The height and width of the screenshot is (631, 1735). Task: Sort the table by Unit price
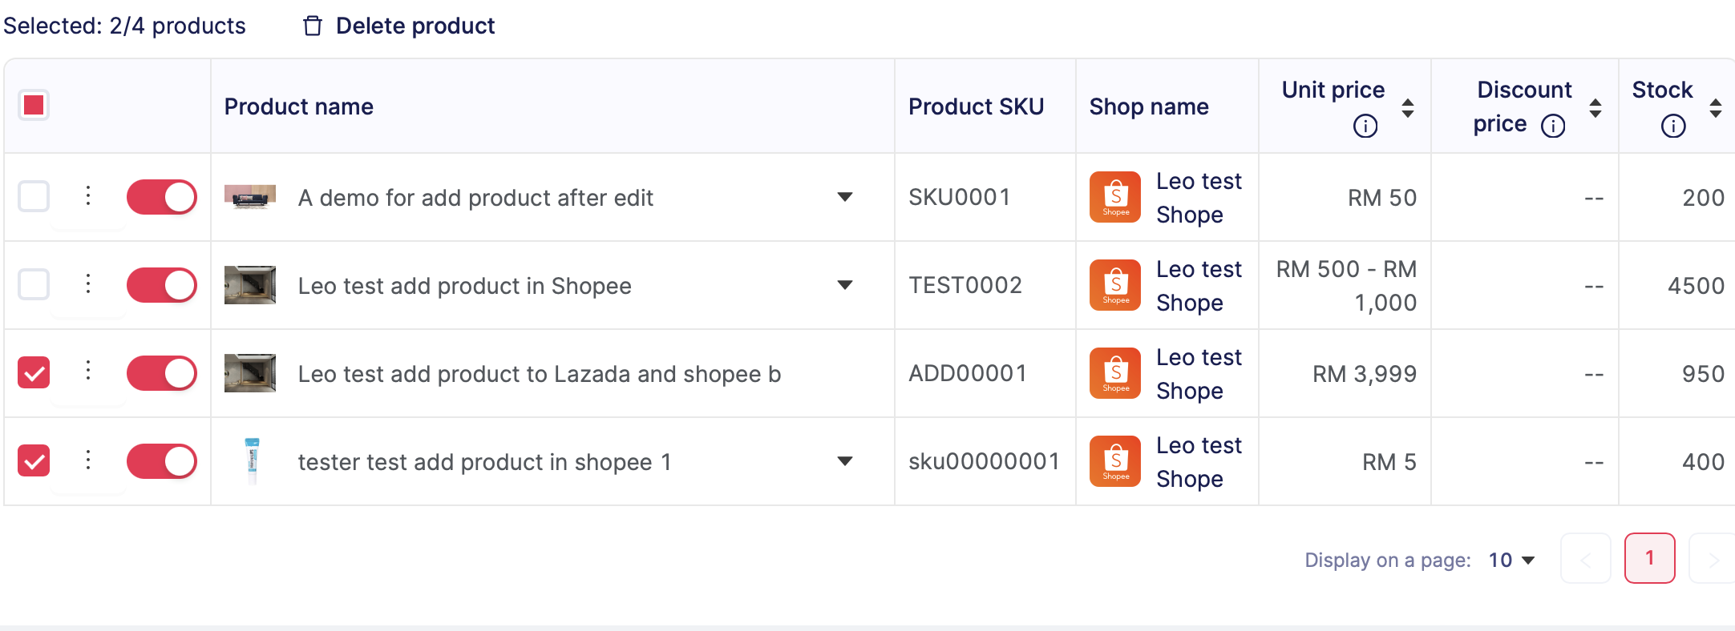click(1407, 107)
